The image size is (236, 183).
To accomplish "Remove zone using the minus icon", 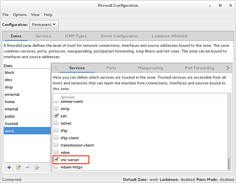I will (28, 167).
